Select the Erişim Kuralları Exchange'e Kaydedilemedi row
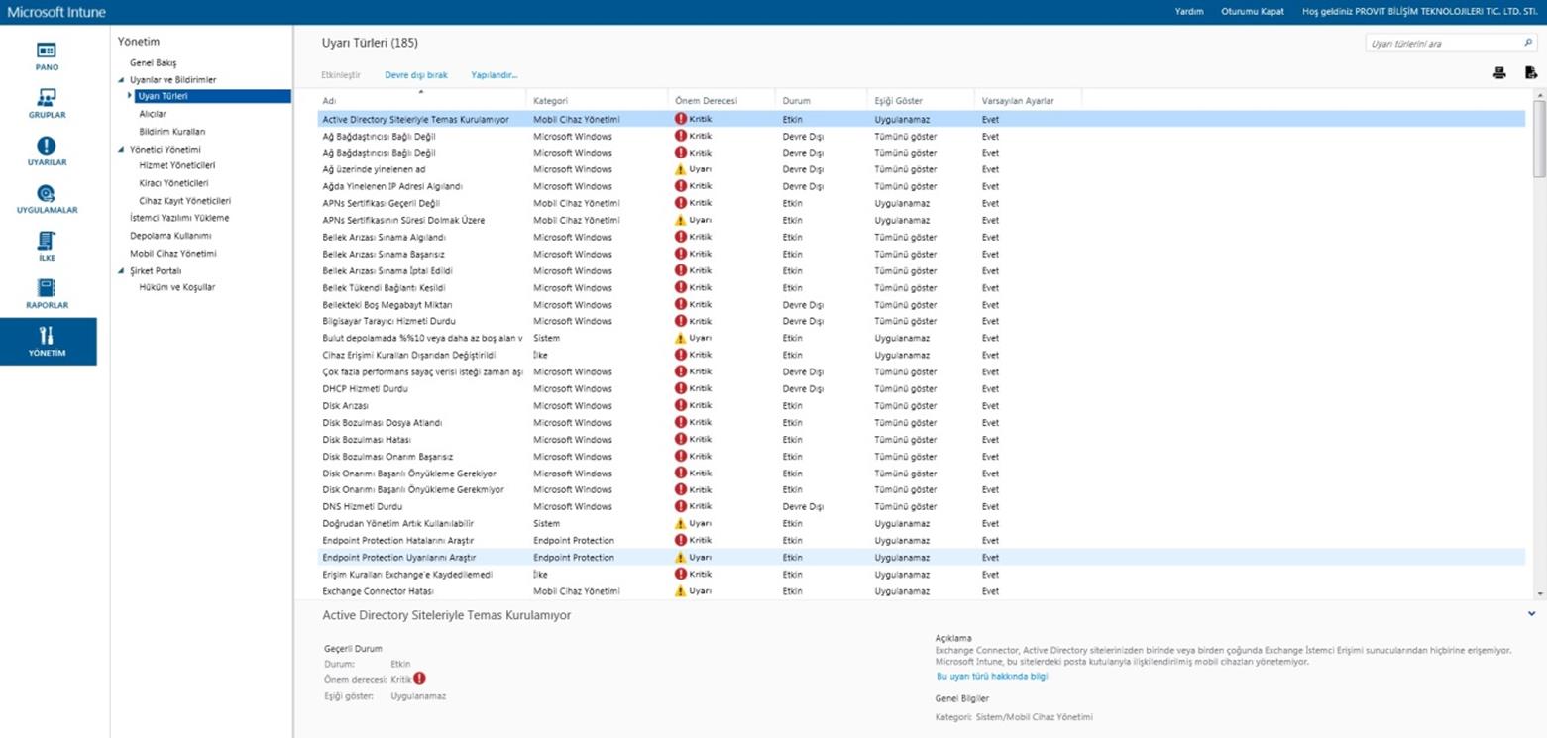This screenshot has width=1547, height=738. (x=922, y=574)
